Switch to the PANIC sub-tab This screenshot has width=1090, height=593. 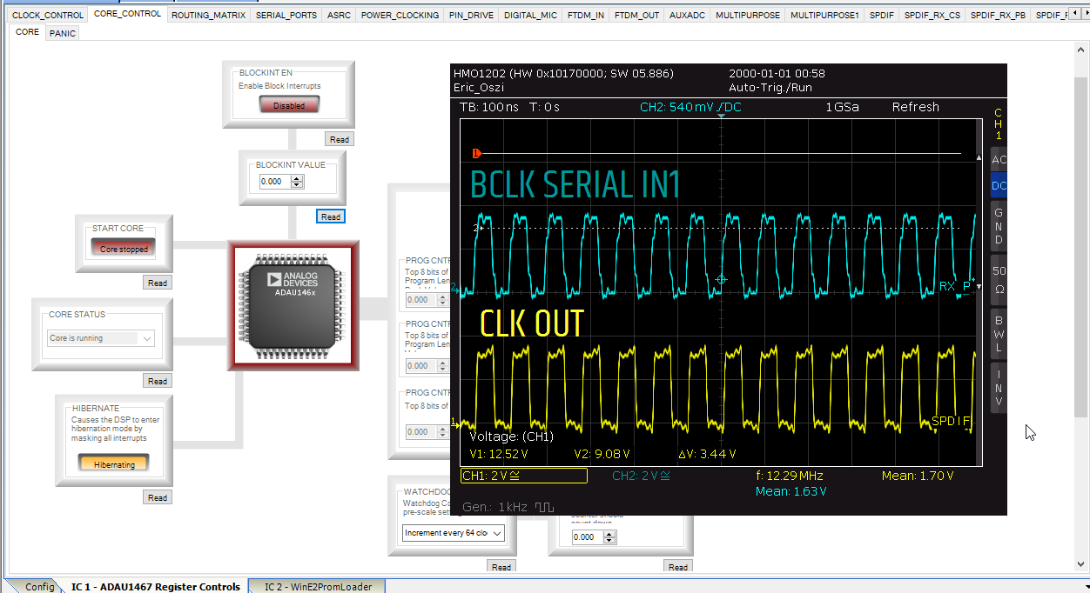pyautogui.click(x=63, y=33)
